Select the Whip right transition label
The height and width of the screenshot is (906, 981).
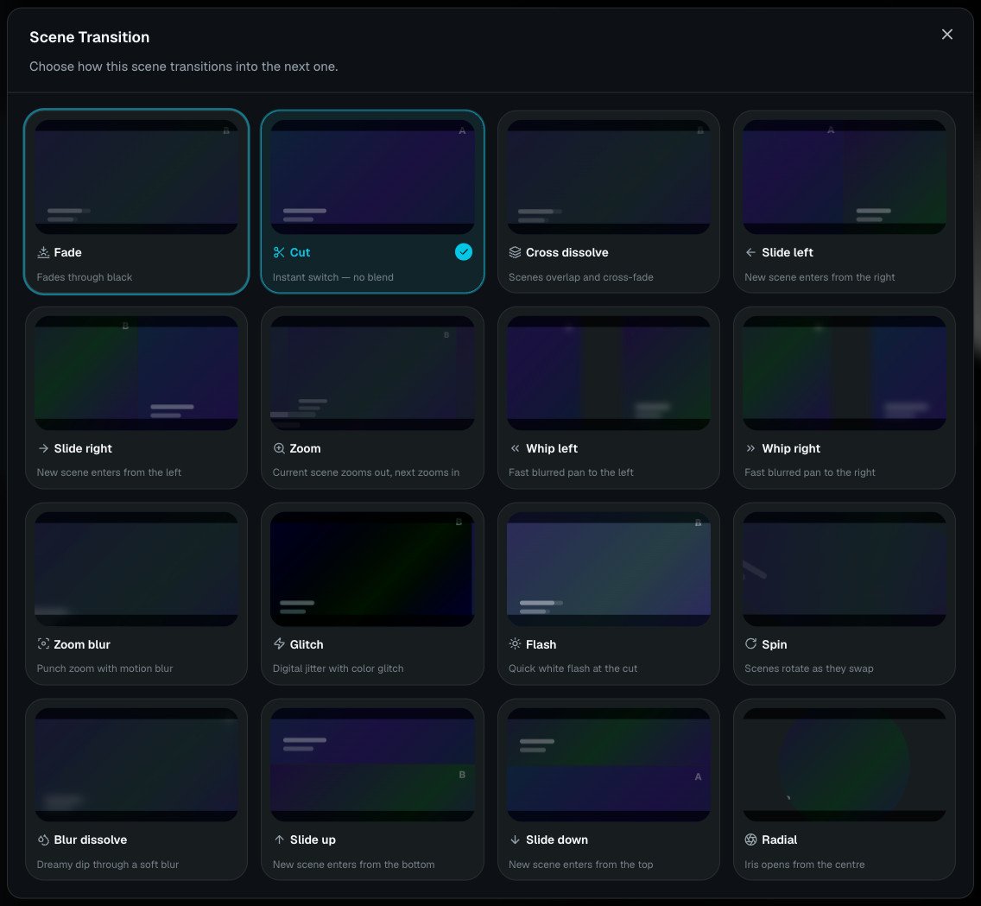(791, 448)
